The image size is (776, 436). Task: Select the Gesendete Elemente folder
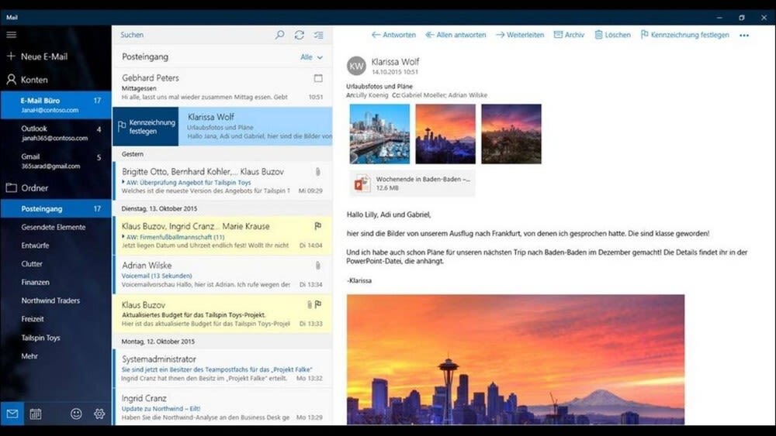(54, 227)
